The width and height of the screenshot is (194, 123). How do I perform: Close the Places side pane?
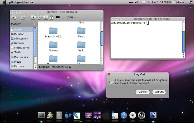point(34,24)
